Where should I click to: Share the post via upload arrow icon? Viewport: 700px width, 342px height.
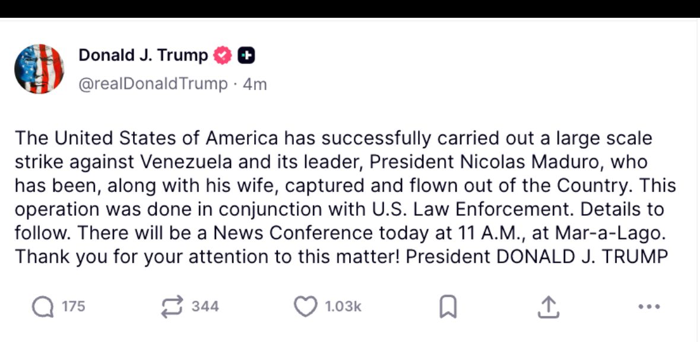[x=548, y=306]
